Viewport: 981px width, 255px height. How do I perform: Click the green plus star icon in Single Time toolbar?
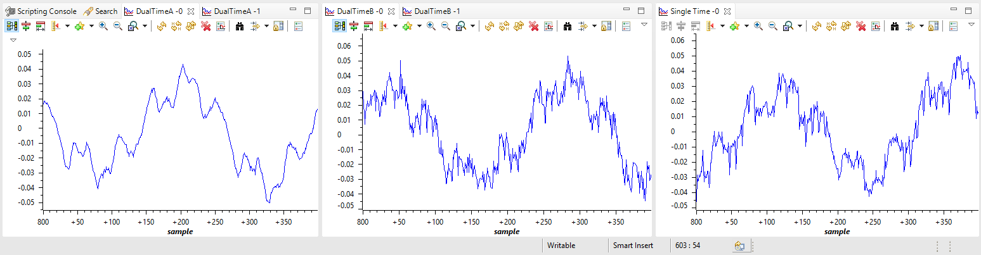click(734, 26)
